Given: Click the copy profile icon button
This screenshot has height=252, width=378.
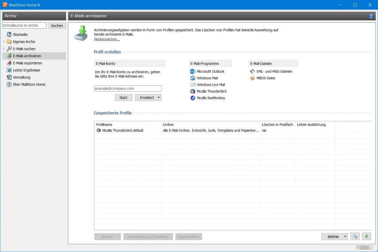Looking at the screenshot, I should point(355,237).
